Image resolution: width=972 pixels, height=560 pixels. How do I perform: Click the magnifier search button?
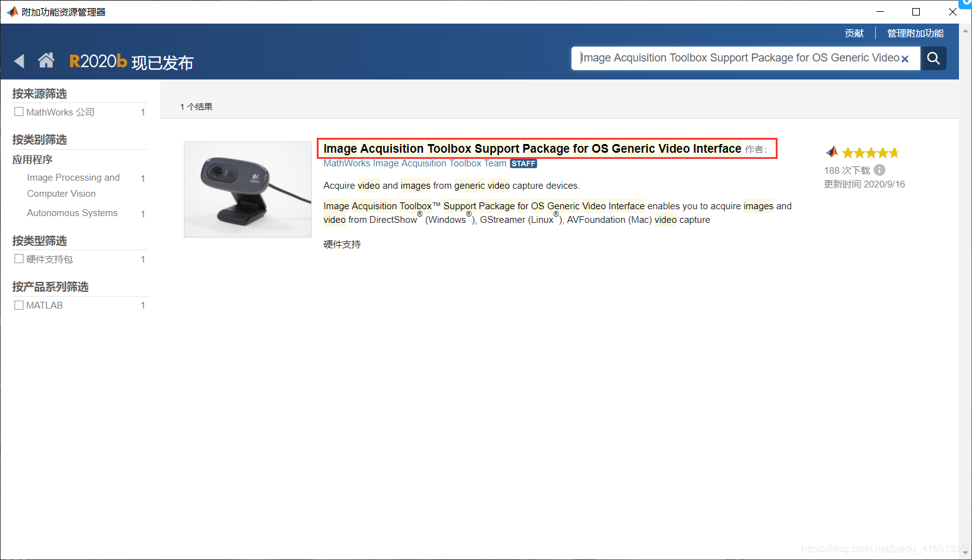pyautogui.click(x=933, y=58)
